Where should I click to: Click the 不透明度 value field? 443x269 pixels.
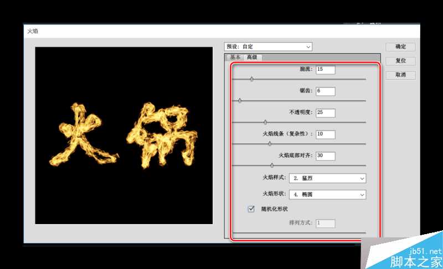tap(325, 113)
